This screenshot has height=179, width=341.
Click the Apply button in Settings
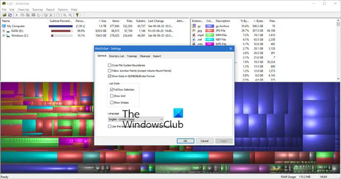[224, 141]
